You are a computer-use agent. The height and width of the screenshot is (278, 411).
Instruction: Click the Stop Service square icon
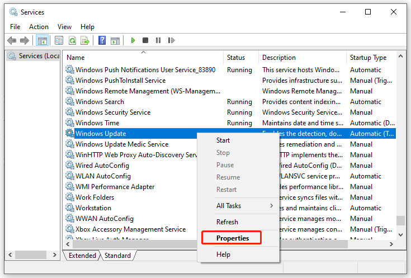[145, 40]
